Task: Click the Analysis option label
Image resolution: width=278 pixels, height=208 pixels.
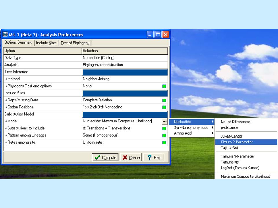Action: pyautogui.click(x=11, y=65)
